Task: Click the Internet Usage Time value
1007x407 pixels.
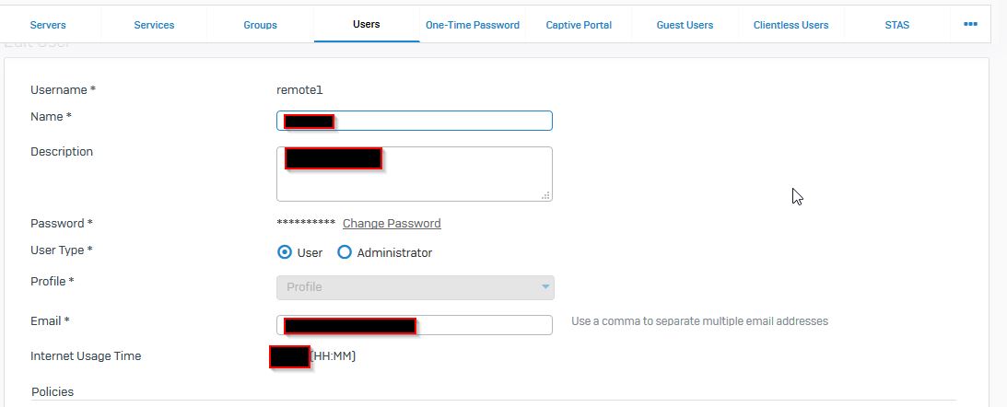Action: pos(289,356)
